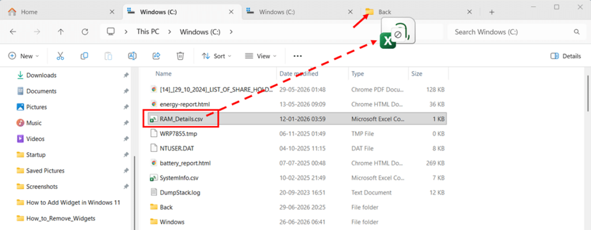
Task: Click the PC monitor icon in address bar
Action: [x=110, y=32]
